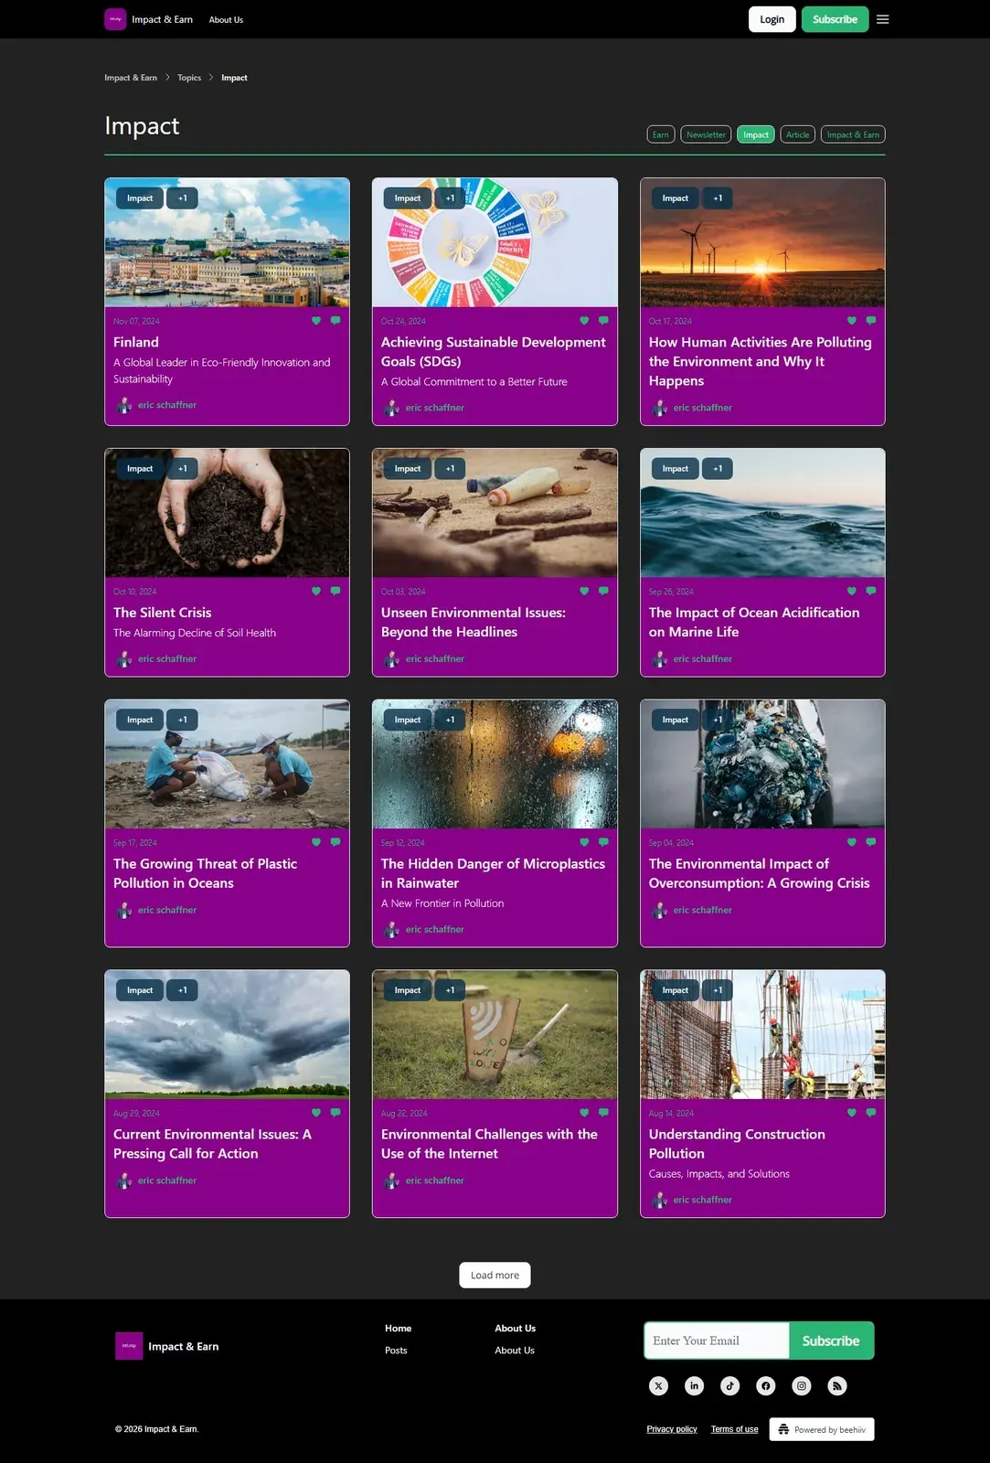Image resolution: width=990 pixels, height=1463 pixels.
Task: Select the highlighted Impact topic tag
Action: [x=756, y=134]
